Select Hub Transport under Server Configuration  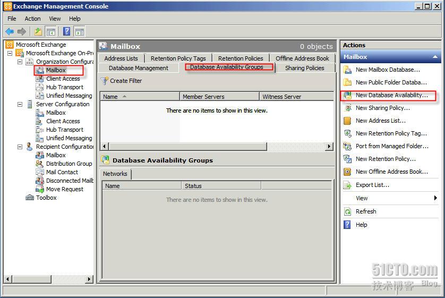(65, 130)
